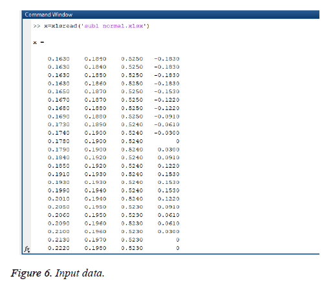Screen dimensions: 333x283
Task: Select the value 0.1690
Action: point(59,117)
